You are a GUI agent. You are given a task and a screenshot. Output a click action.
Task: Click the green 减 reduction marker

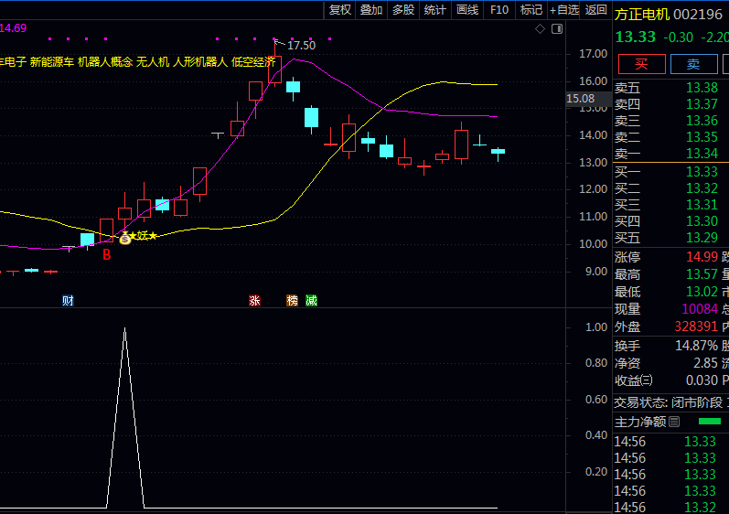(x=312, y=300)
